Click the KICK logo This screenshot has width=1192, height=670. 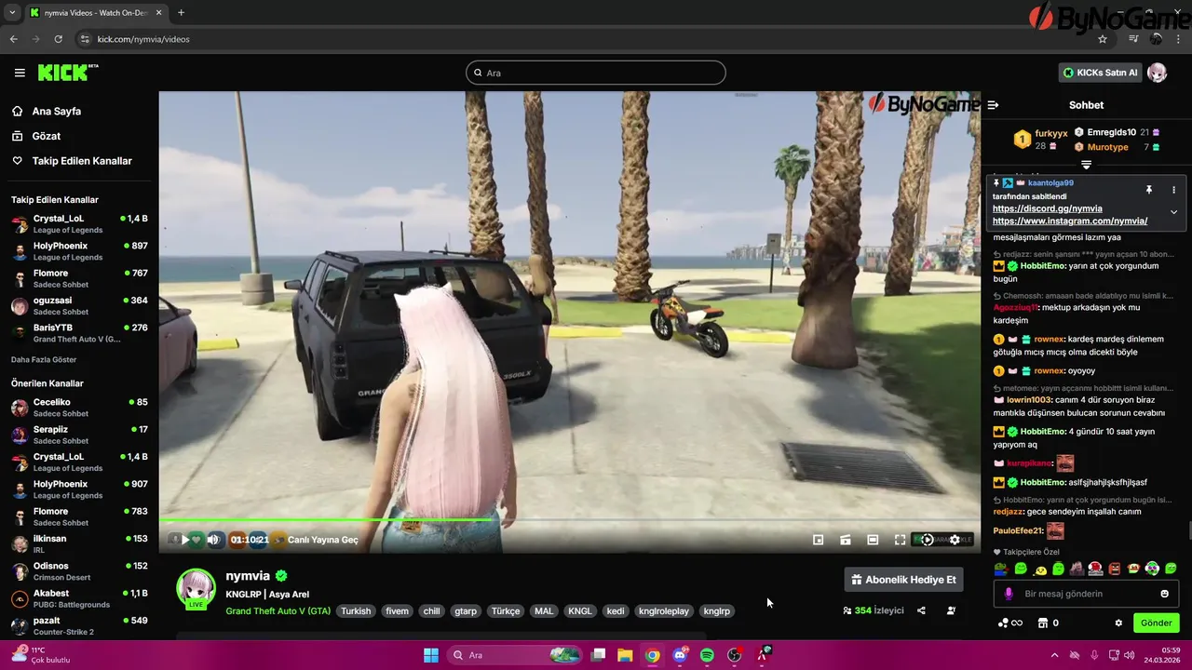[x=67, y=73]
